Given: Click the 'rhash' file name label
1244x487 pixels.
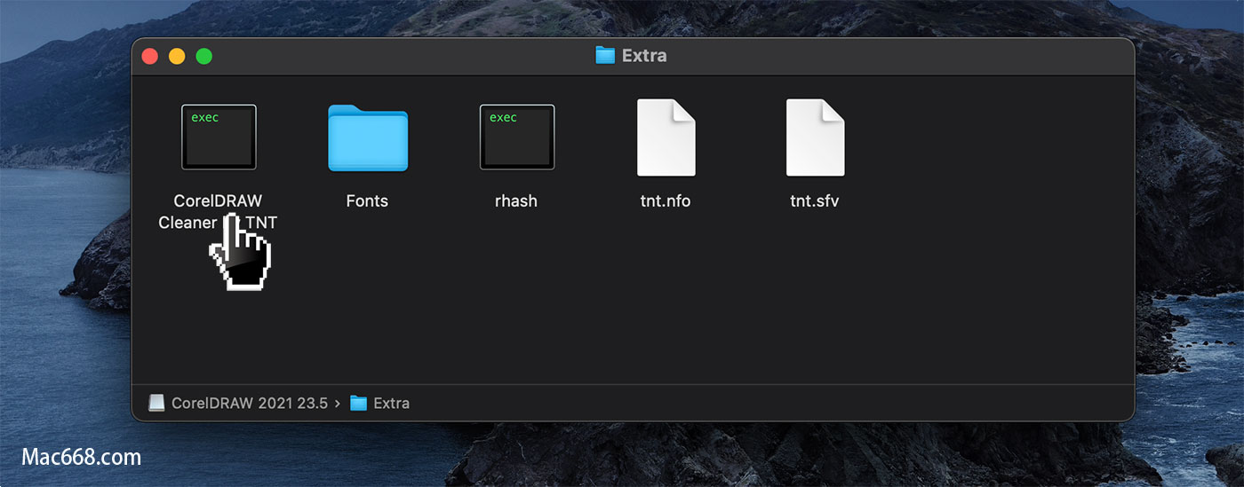Looking at the screenshot, I should [516, 201].
